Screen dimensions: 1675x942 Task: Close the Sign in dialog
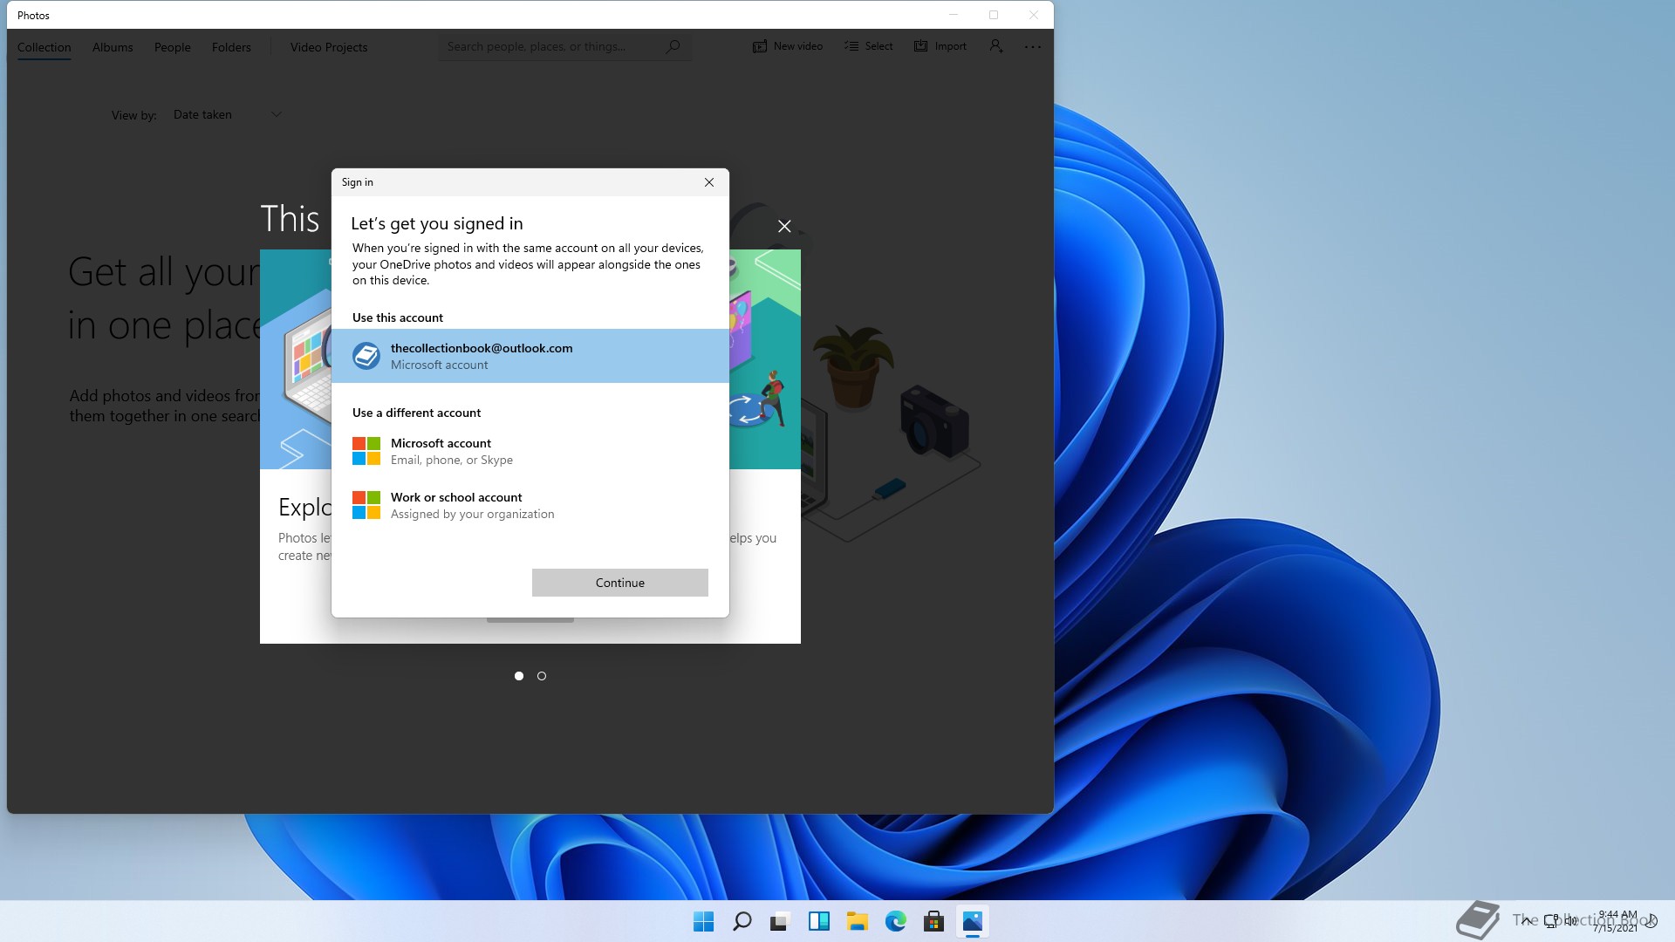pos(709,182)
